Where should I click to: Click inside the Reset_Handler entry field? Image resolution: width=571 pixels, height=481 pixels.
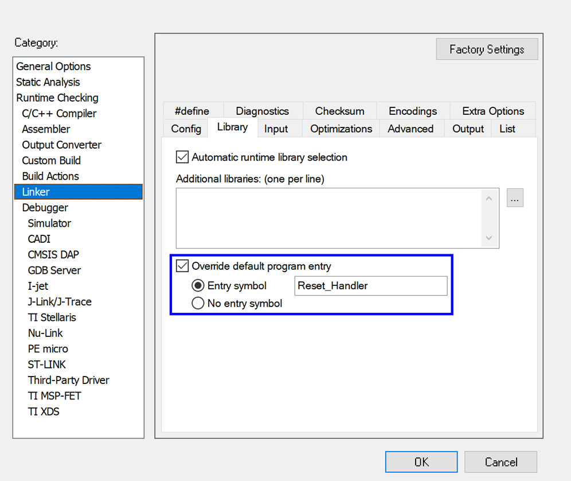click(370, 285)
